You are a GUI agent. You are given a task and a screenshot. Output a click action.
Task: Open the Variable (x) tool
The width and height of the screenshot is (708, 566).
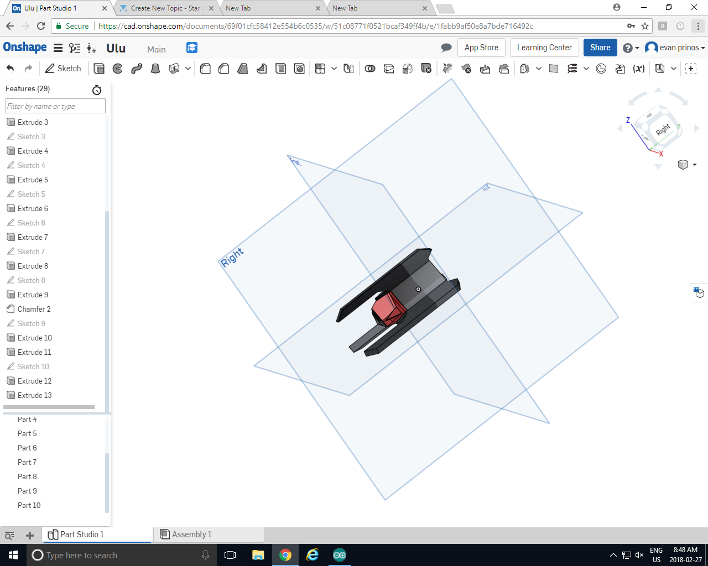coord(639,69)
